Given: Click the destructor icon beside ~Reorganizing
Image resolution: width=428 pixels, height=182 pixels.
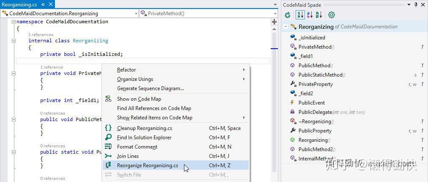Looking at the screenshot, I should [294, 121].
